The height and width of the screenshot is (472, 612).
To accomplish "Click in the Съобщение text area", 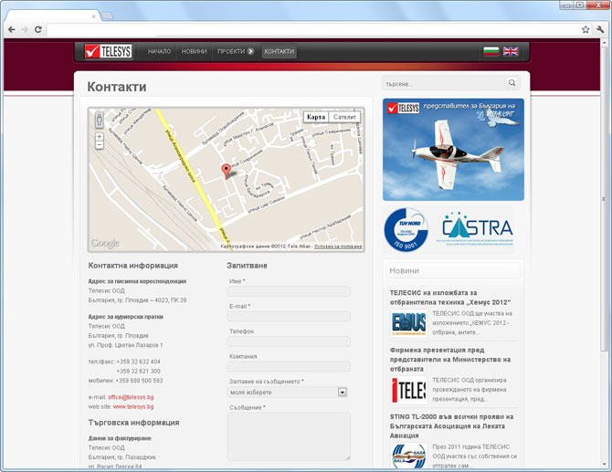I will [x=289, y=437].
